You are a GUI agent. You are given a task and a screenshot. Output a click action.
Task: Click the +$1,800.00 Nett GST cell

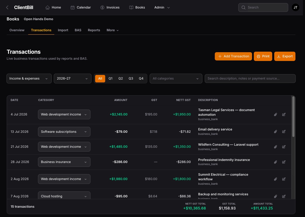pyautogui.click(x=182, y=179)
